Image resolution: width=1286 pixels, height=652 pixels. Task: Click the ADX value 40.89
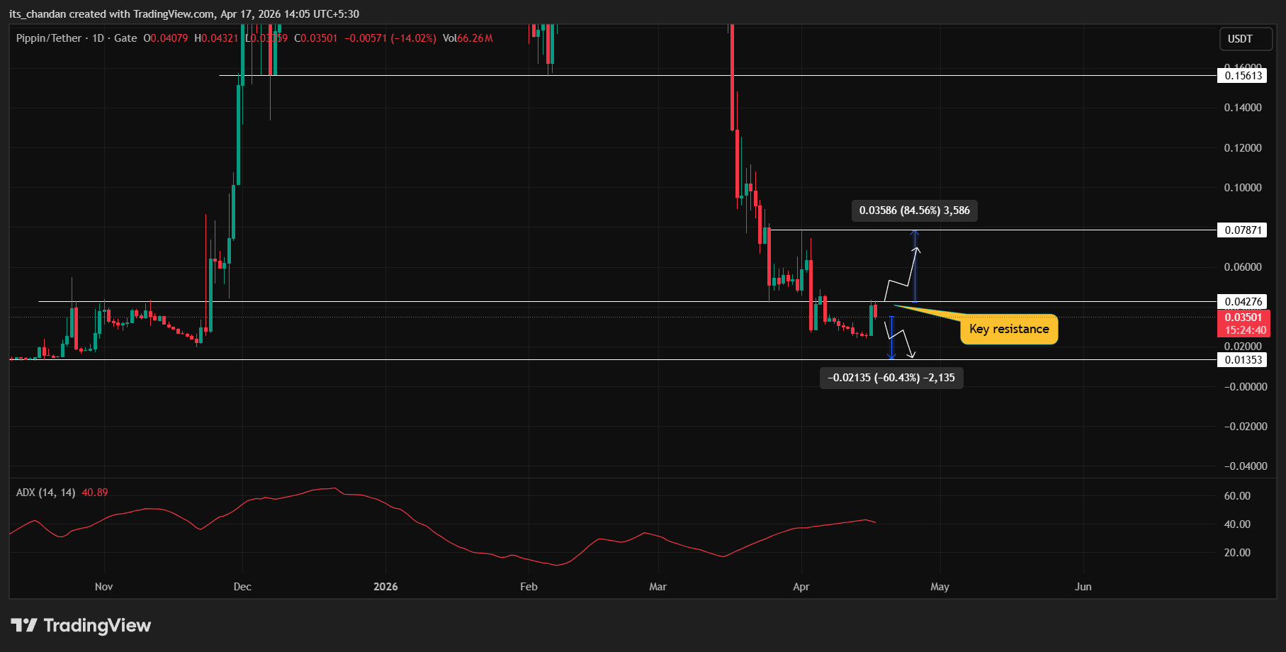coord(95,493)
